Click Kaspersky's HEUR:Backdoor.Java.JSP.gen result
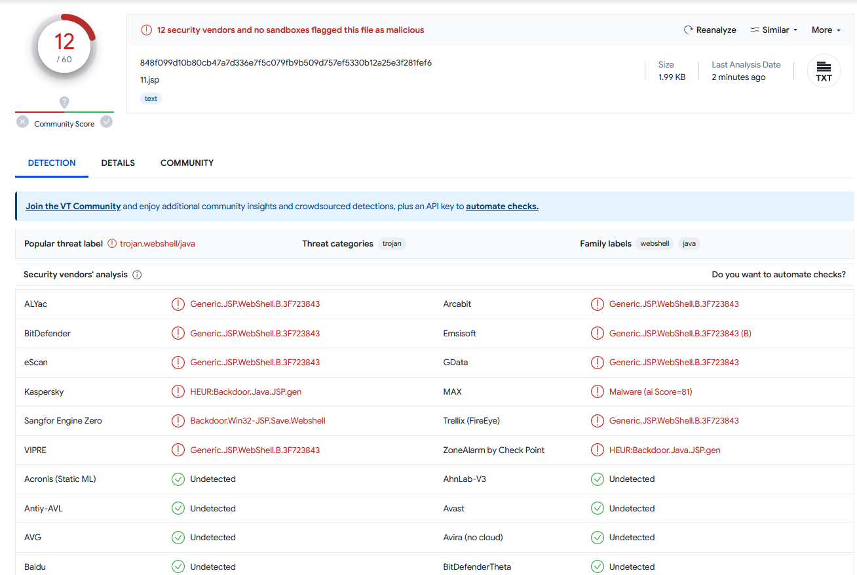This screenshot has width=857, height=575. point(246,391)
